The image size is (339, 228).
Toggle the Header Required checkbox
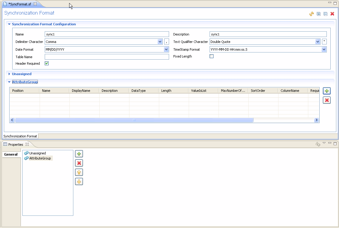point(47,63)
